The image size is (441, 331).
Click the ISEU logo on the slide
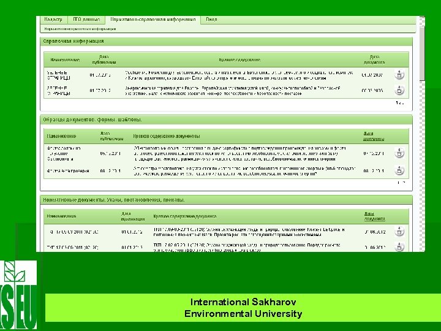(18, 295)
